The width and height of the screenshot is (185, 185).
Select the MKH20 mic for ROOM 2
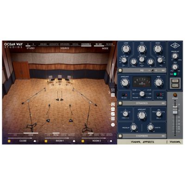(x=109, y=135)
